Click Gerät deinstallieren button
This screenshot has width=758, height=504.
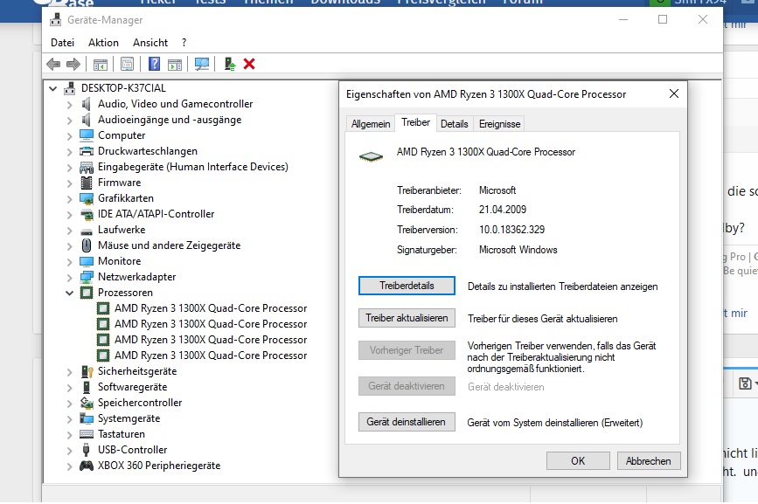[407, 421]
